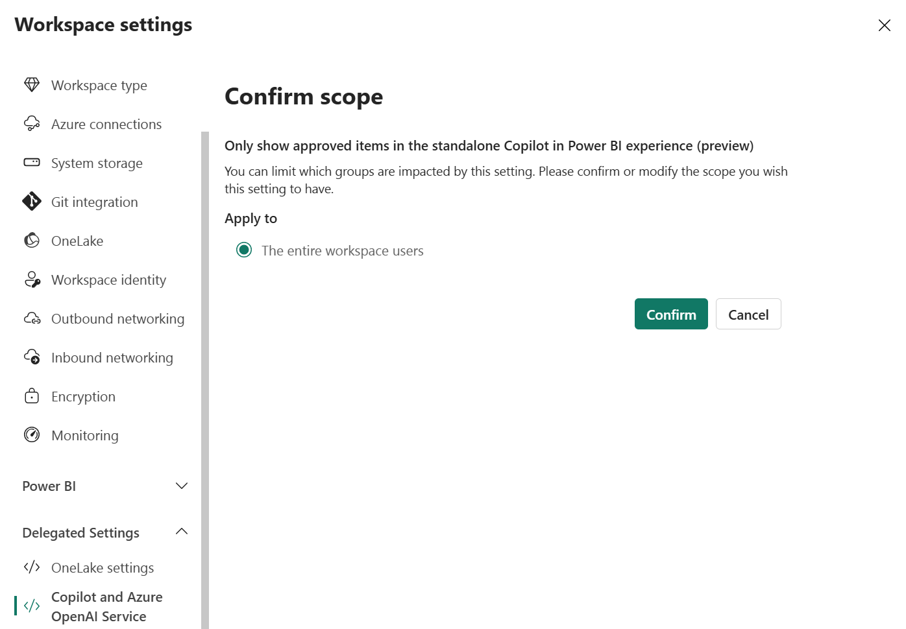Open Inbound networking settings

tap(112, 358)
